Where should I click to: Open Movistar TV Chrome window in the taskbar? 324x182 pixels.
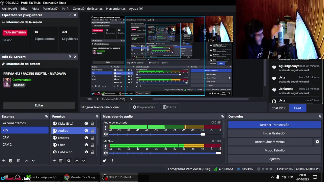pos(80,177)
